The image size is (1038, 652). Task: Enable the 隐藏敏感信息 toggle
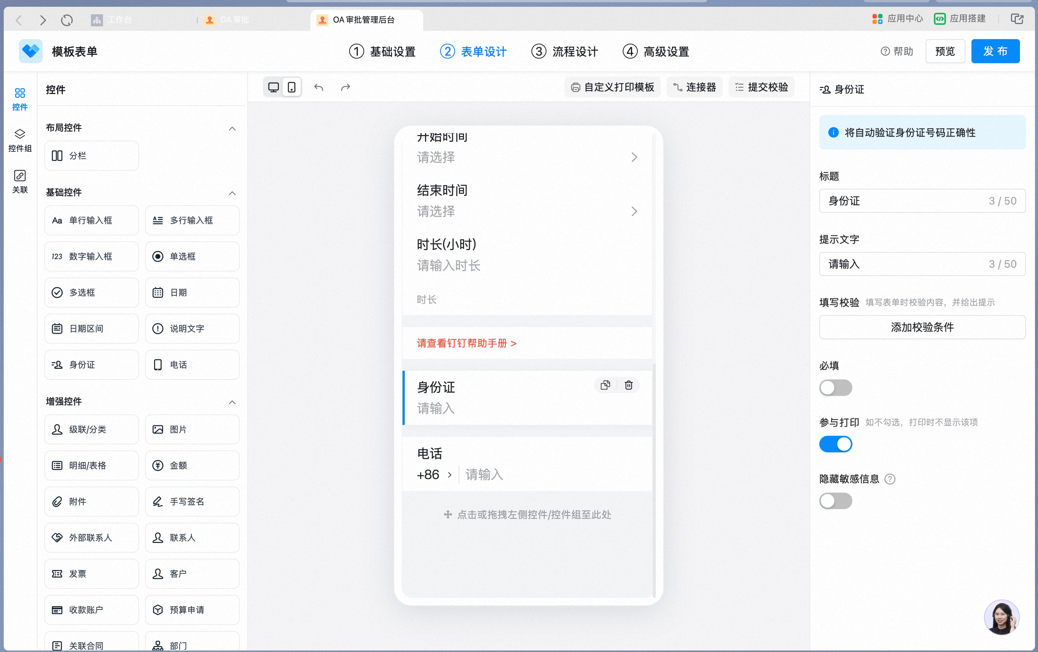click(835, 501)
